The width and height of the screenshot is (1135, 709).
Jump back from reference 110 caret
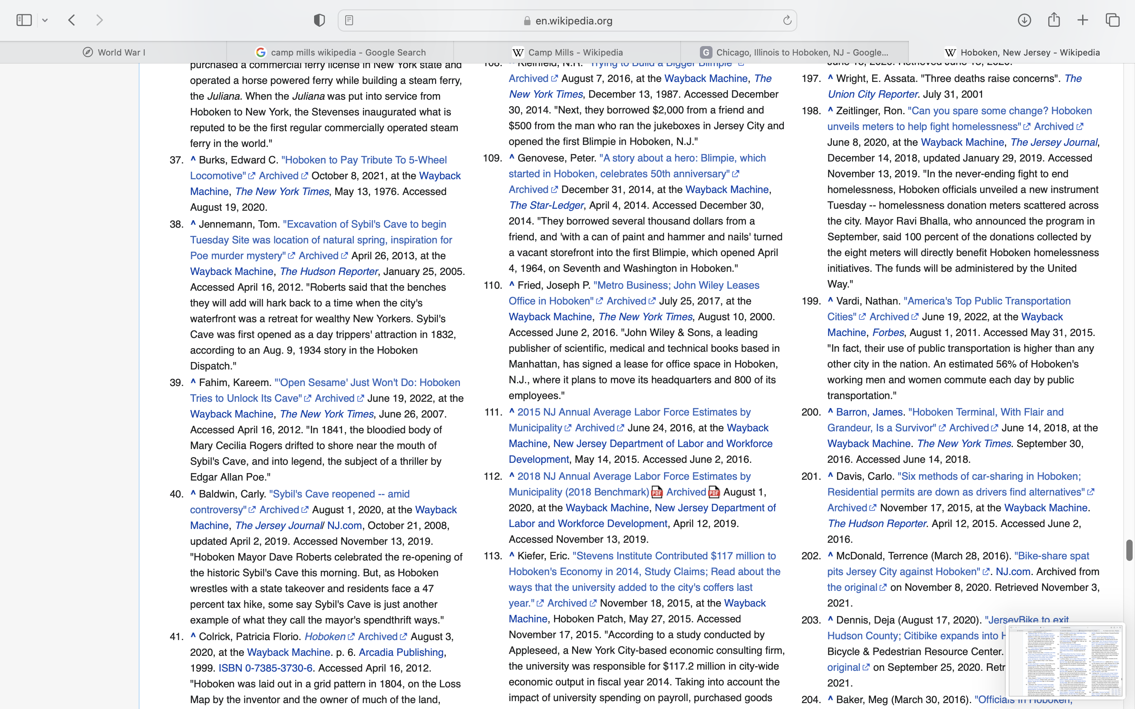512,285
